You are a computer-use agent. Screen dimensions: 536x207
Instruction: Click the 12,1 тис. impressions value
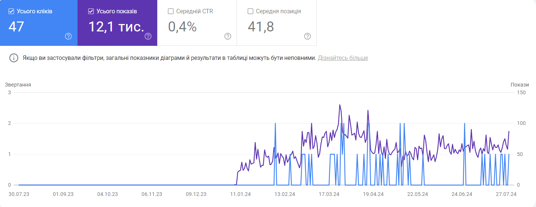(116, 27)
